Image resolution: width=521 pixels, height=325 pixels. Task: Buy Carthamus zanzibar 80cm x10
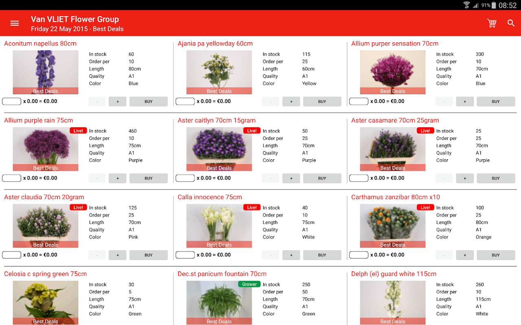coord(496,255)
